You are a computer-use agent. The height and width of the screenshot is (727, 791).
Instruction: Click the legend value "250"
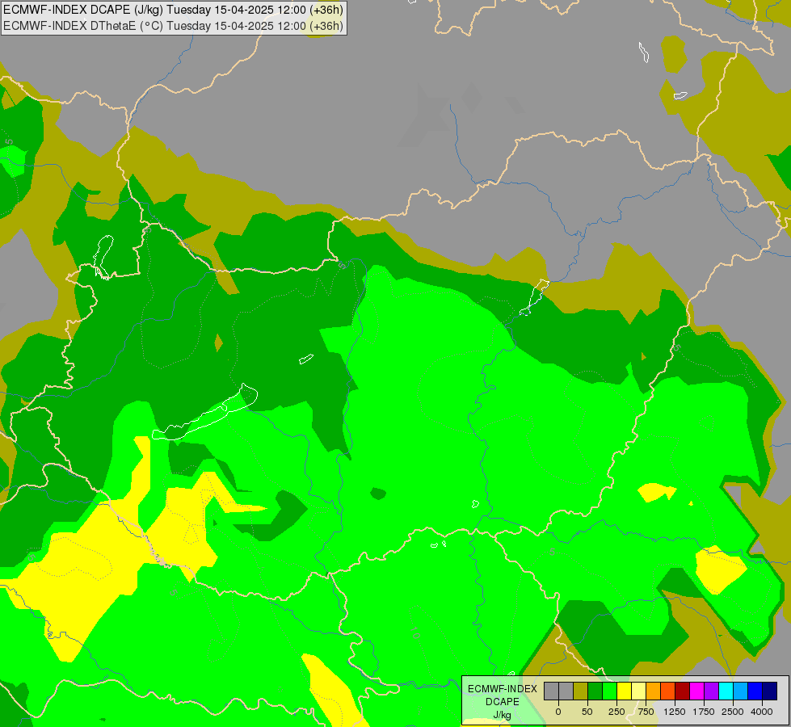tap(616, 712)
